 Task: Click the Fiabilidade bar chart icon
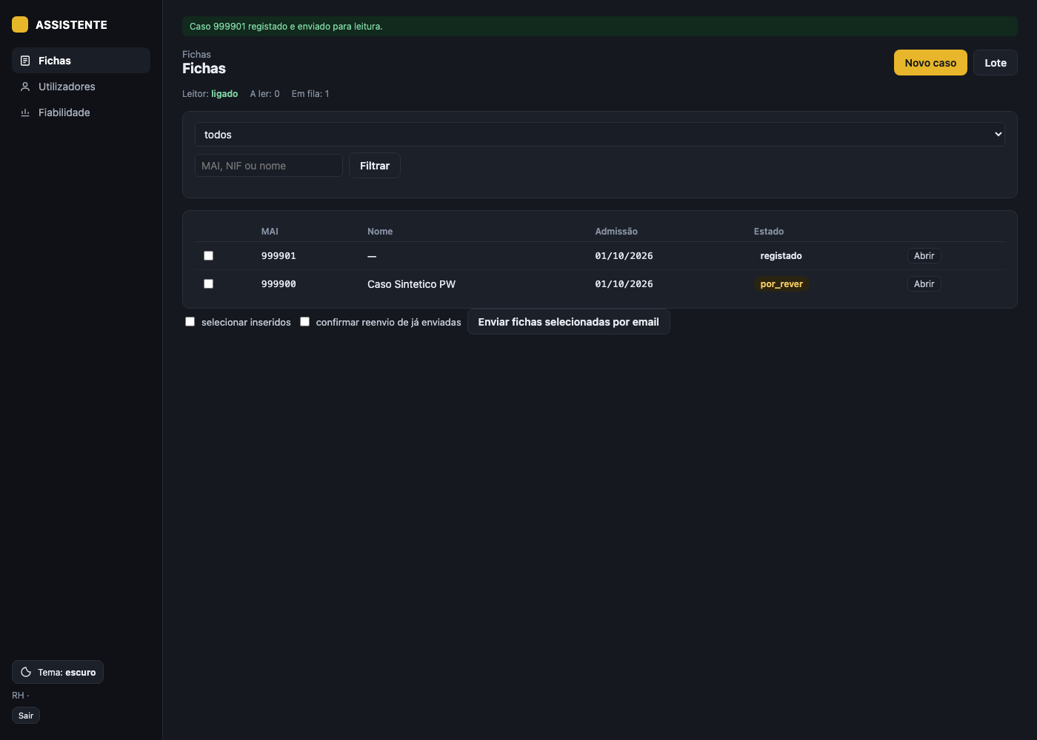click(x=25, y=112)
